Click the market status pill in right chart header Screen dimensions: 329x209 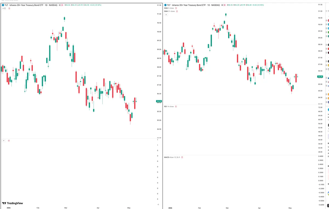[223, 5]
